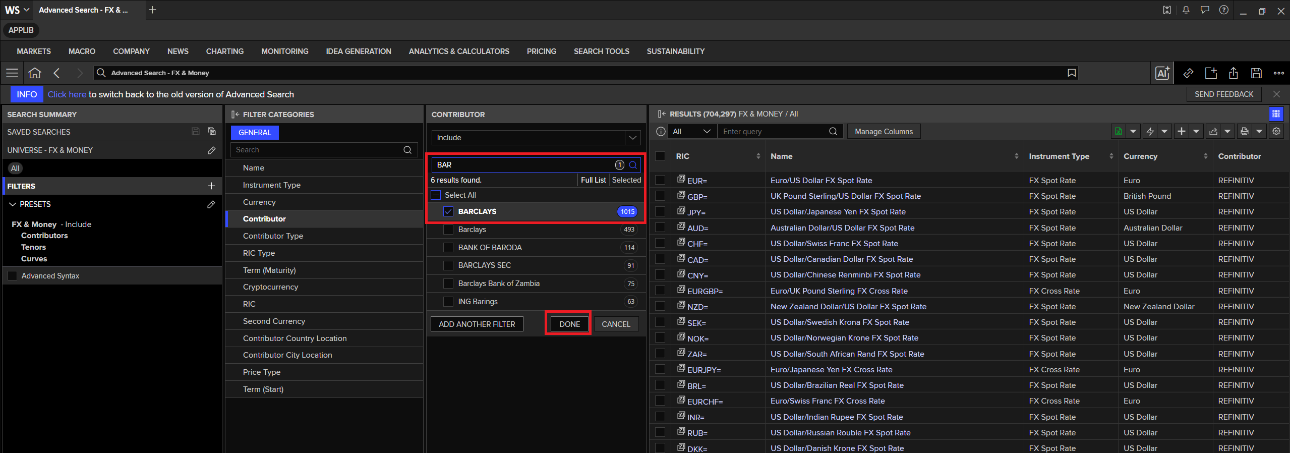The width and height of the screenshot is (1290, 453).
Task: Expand the Excel export dropdown arrow
Action: tap(1133, 132)
